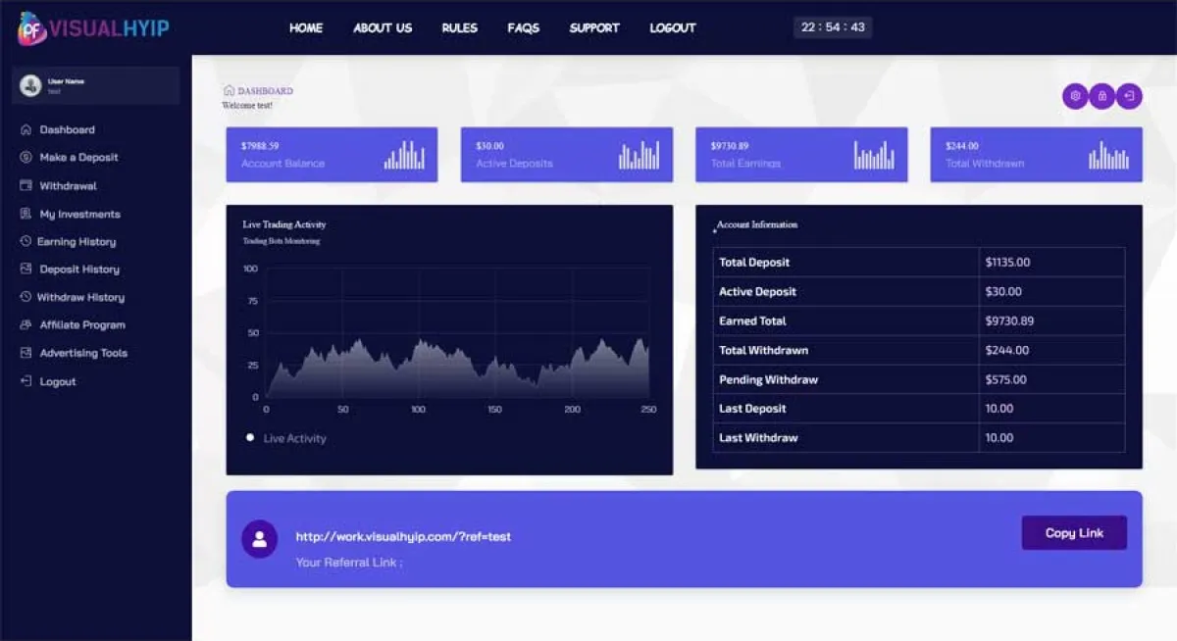
Task: Toggle the Live Activity legend dot
Action: [x=250, y=437]
